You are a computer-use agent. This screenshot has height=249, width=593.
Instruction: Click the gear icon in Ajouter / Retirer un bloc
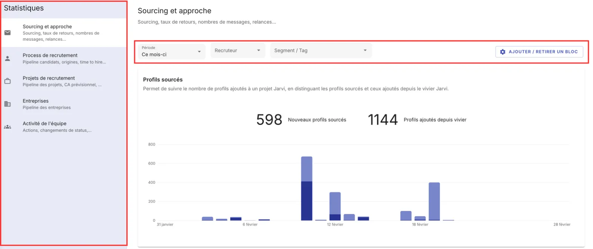[x=502, y=52]
